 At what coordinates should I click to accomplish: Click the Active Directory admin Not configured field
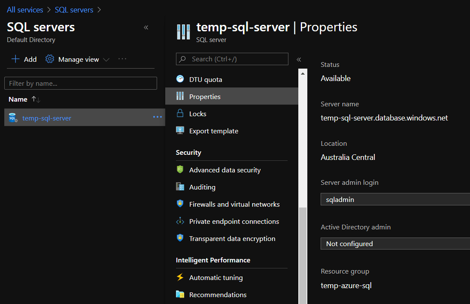pos(395,244)
